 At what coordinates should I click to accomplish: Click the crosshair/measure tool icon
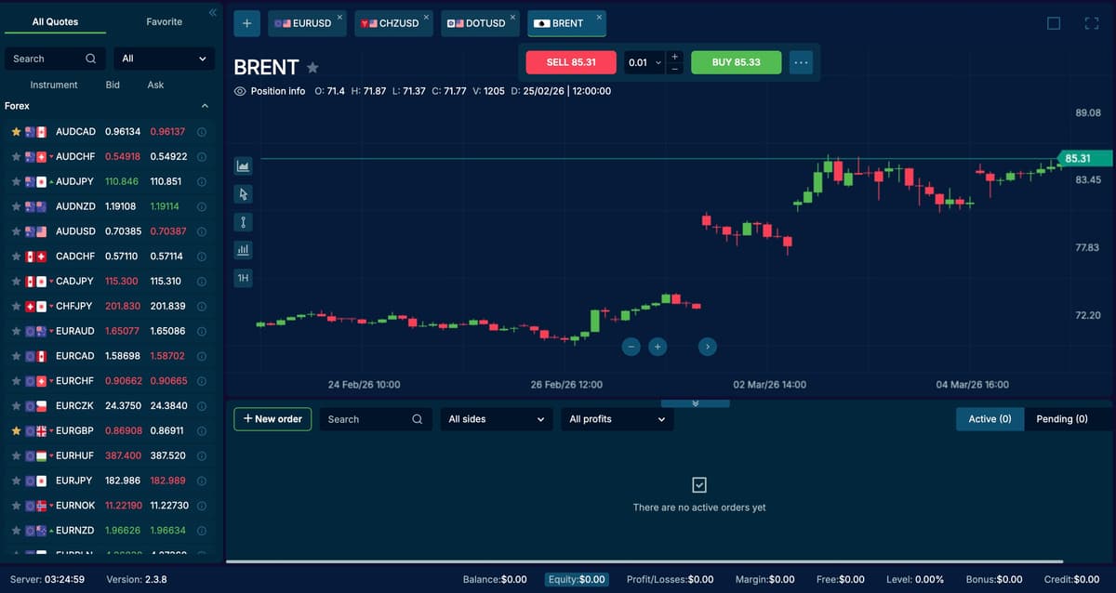(243, 221)
